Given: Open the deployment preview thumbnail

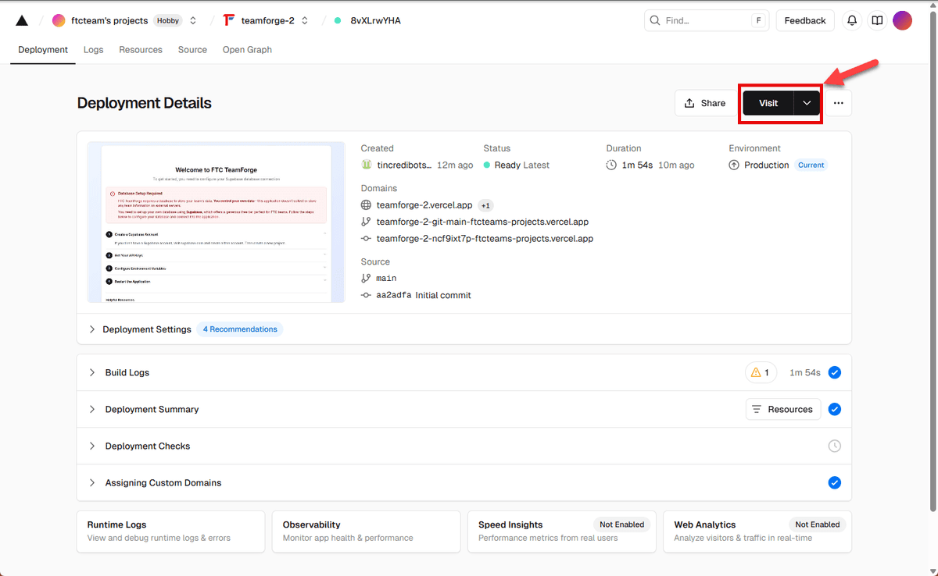Looking at the screenshot, I should tap(216, 221).
